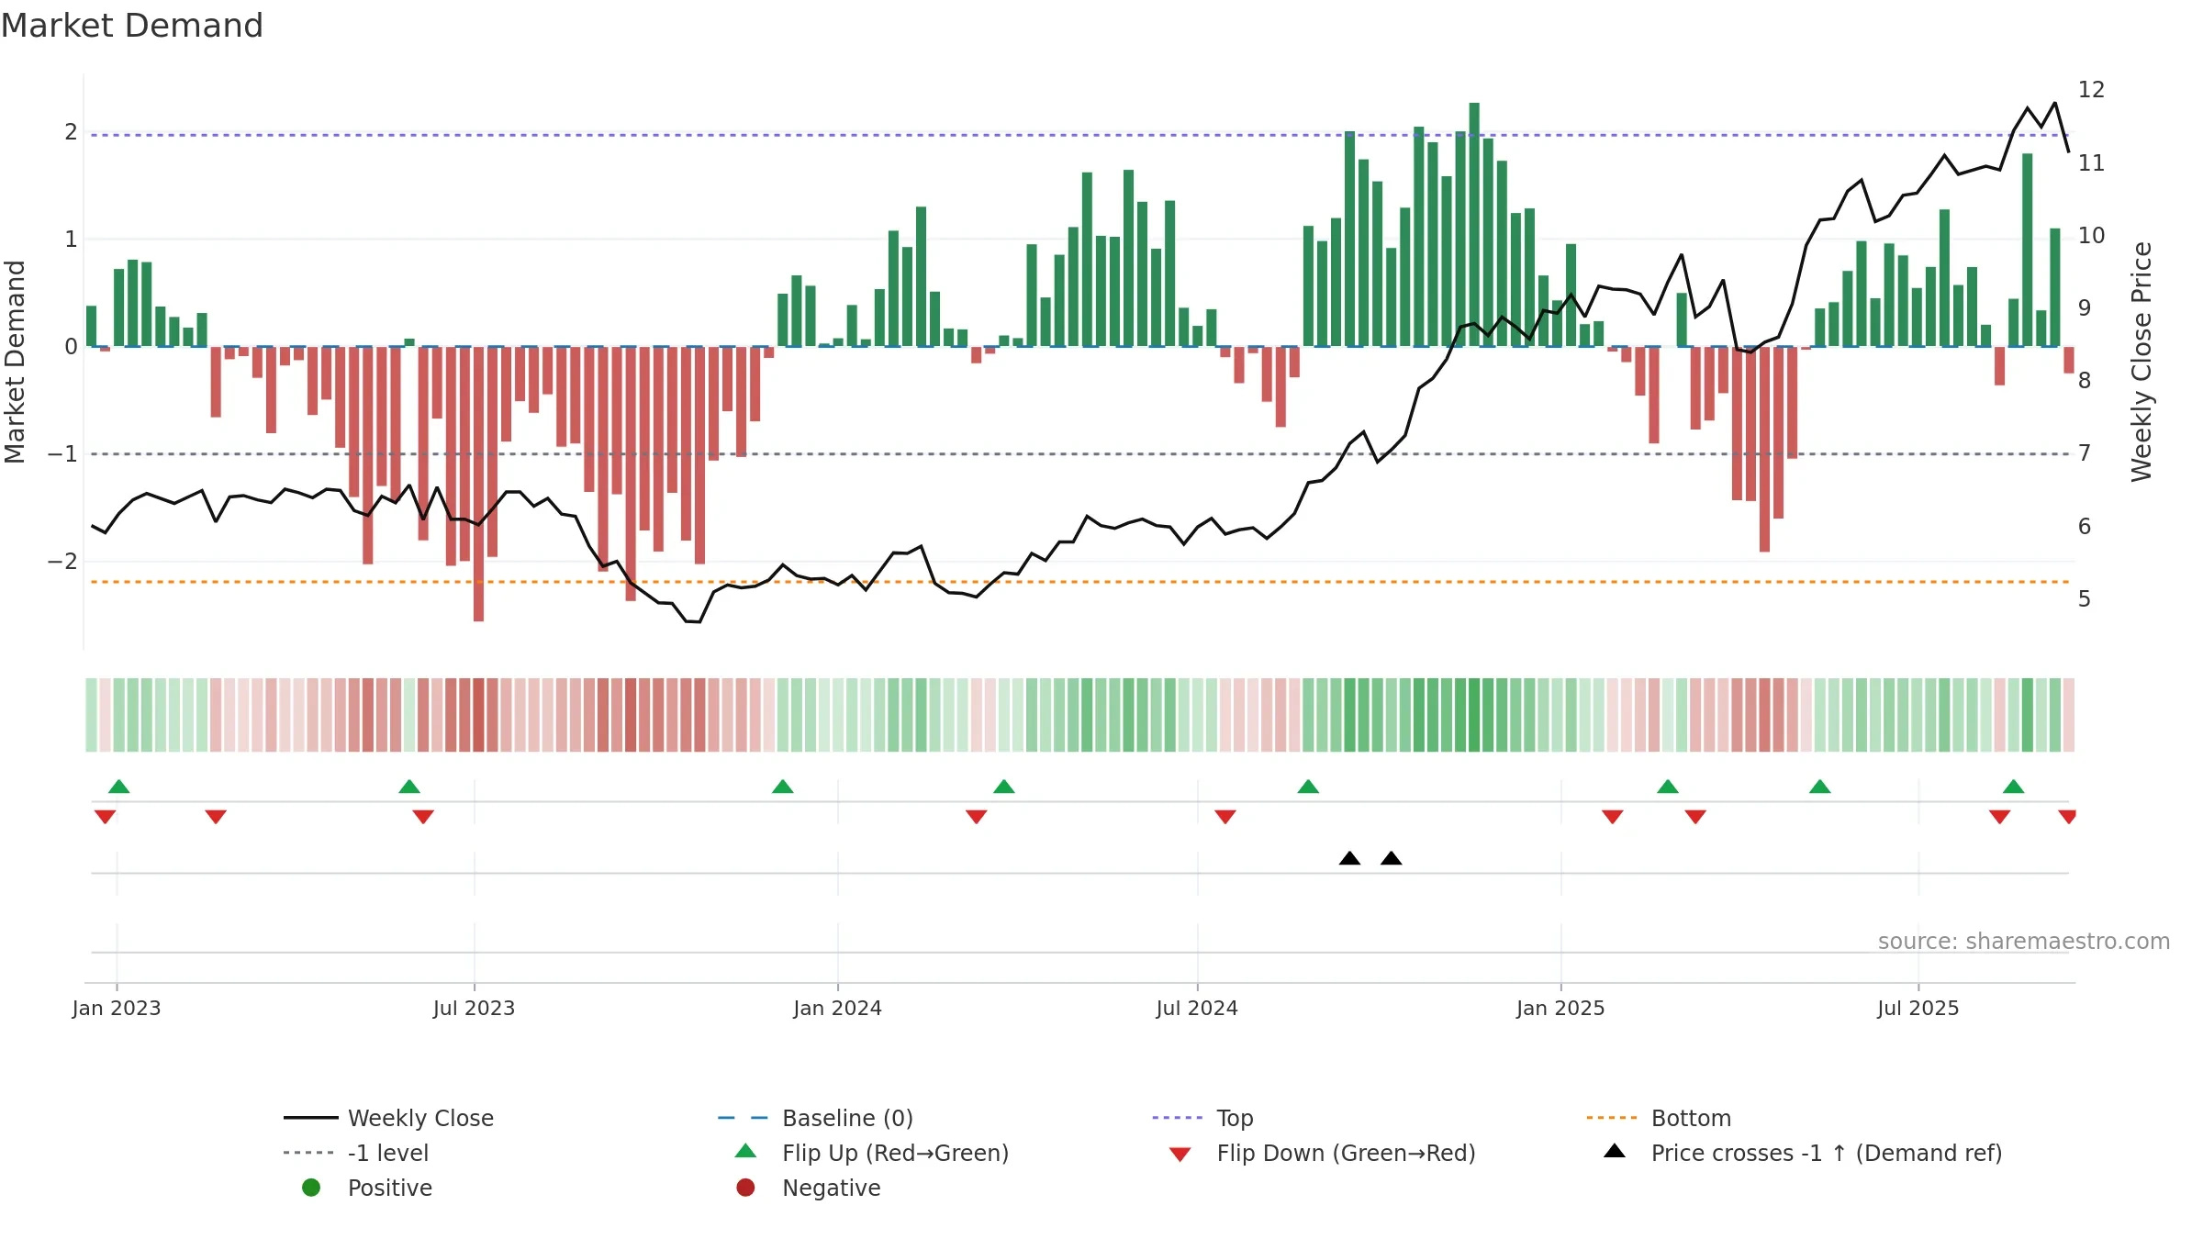Screen dimensions: 2203x1239
Task: Click green flip-up marker before Jul 2023
Action: [409, 787]
